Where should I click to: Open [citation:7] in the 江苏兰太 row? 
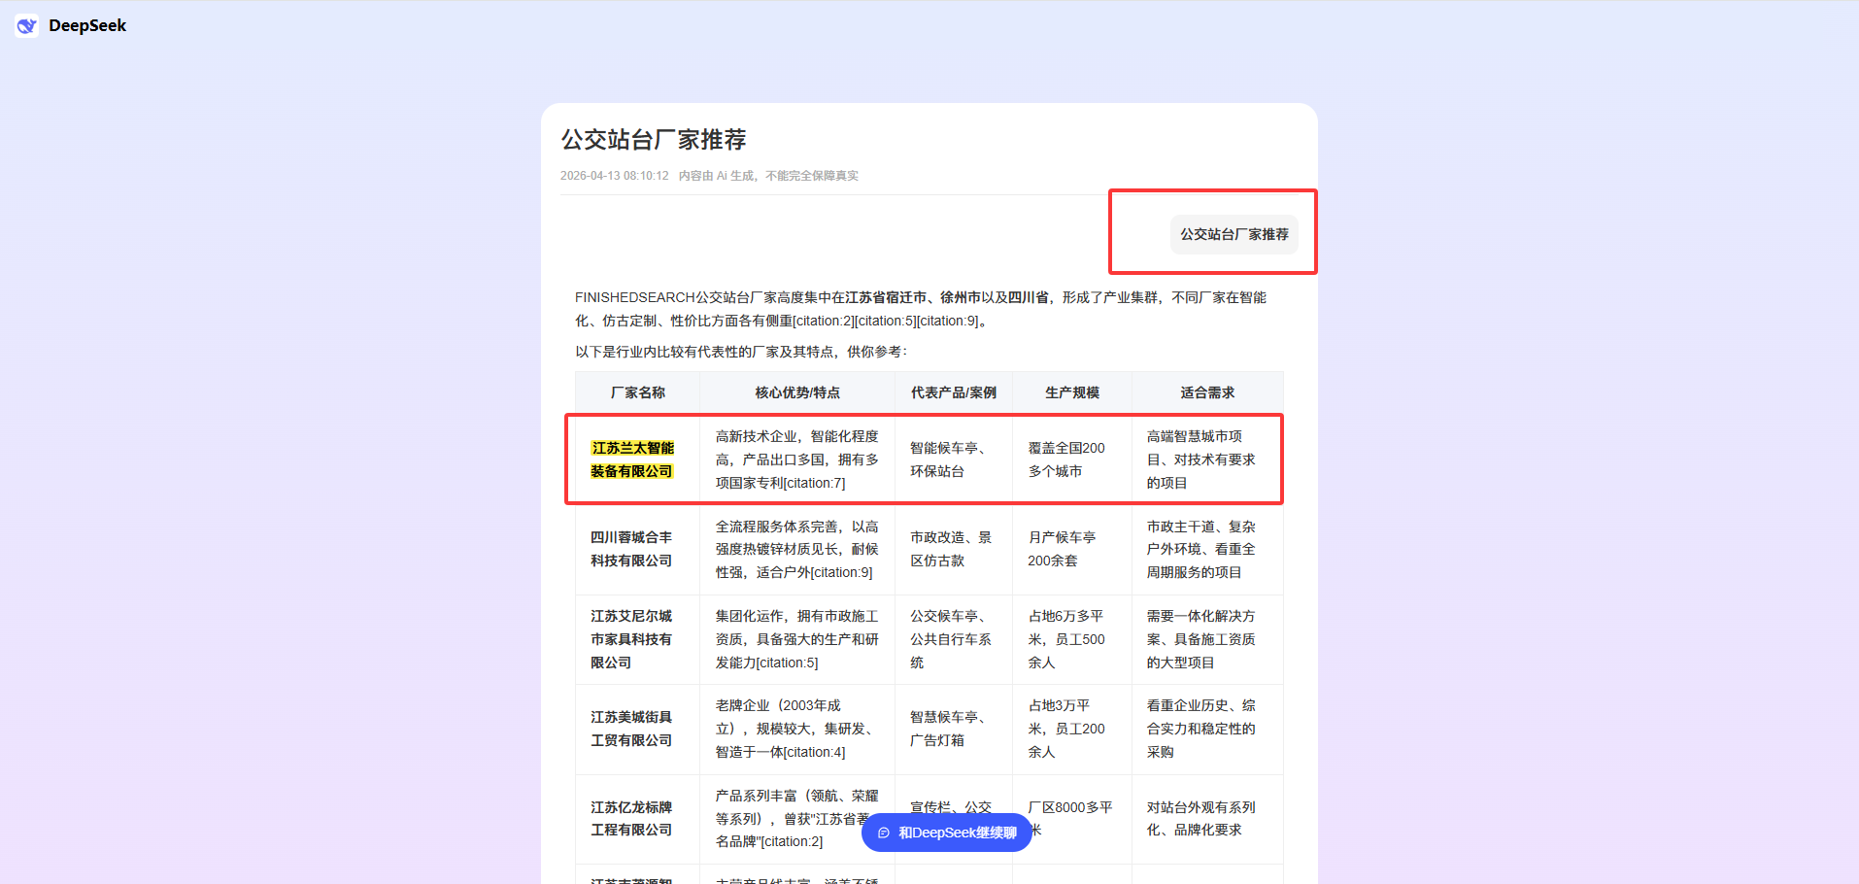(x=814, y=483)
